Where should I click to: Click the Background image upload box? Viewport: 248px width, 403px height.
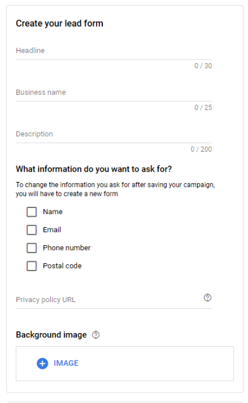coord(125,363)
